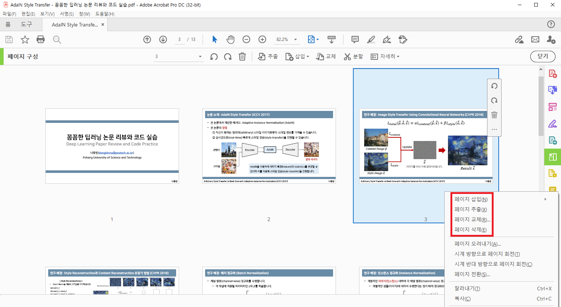Expand the 자세히 more dropdown

pos(385,57)
